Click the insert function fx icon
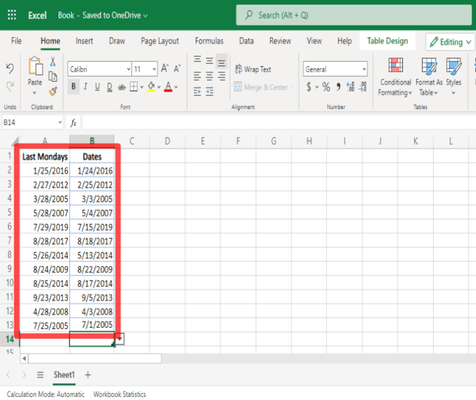476x400 pixels. pos(73,123)
